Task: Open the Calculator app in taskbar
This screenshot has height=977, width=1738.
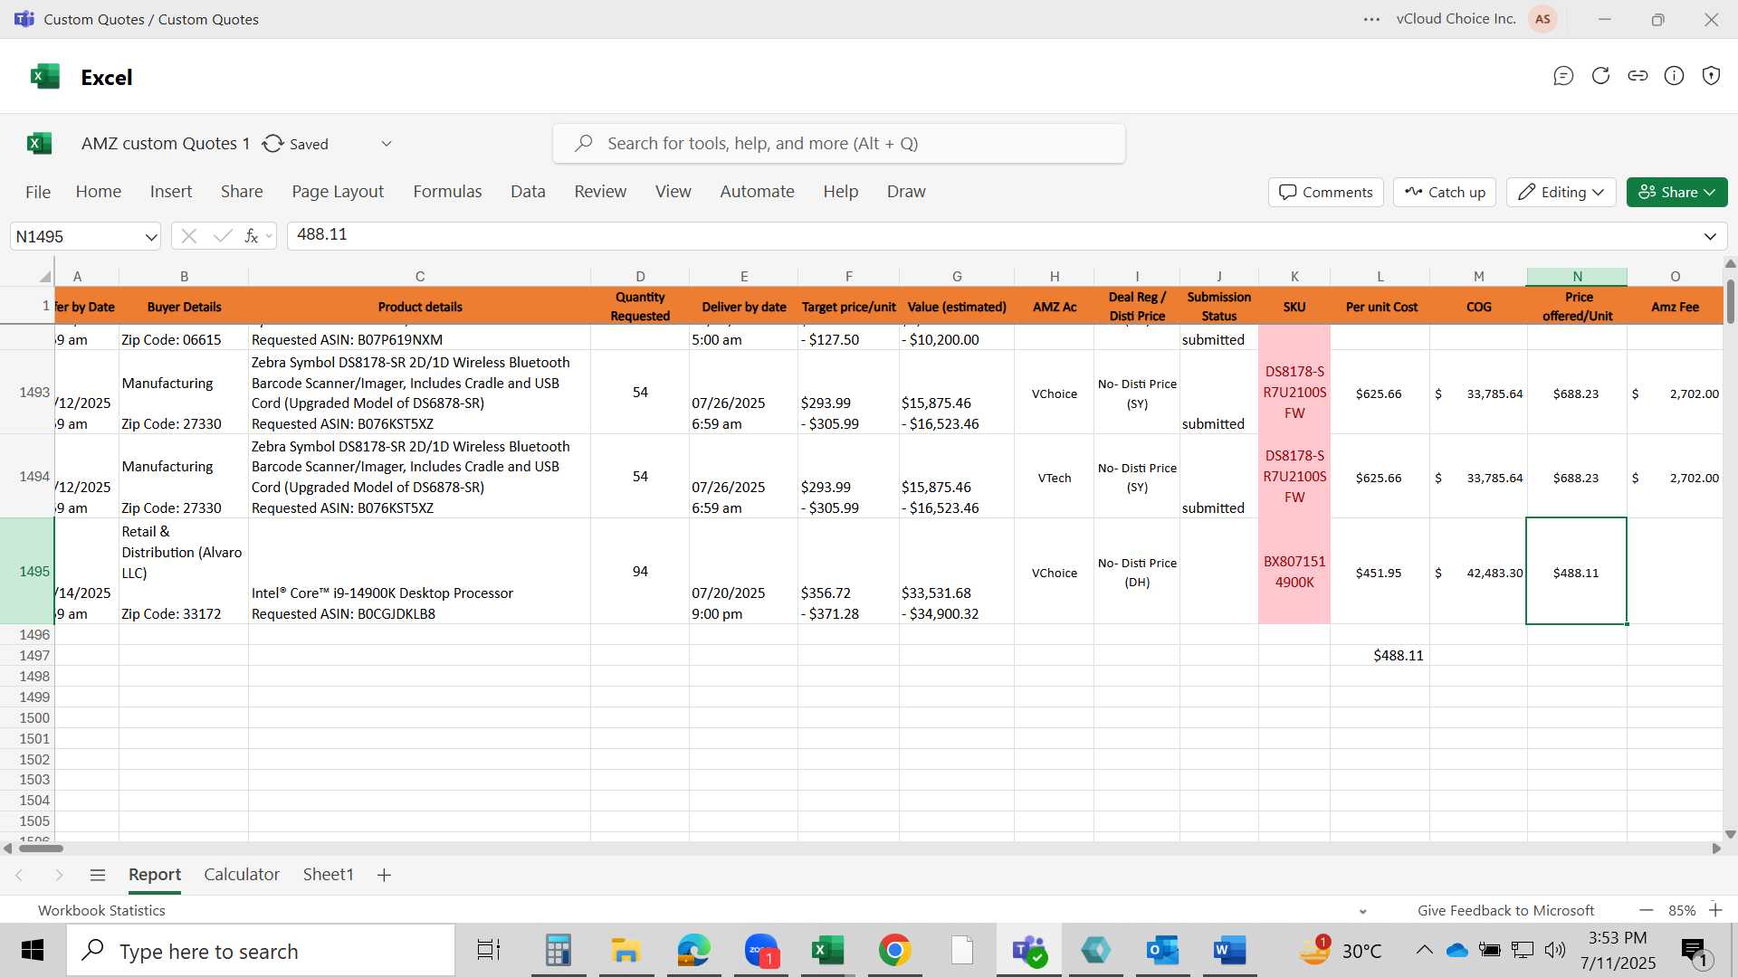Action: [558, 951]
